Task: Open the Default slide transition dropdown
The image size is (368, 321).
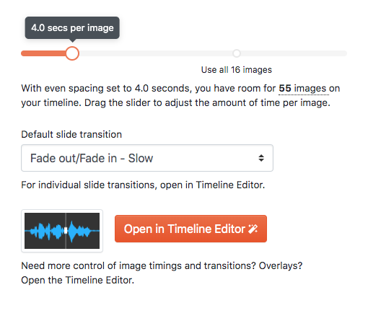Action: (147, 158)
